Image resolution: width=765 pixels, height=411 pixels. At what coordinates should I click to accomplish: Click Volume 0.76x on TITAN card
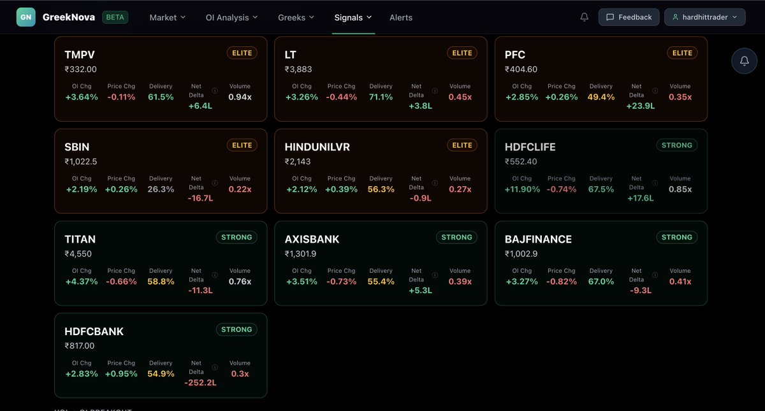coord(240,282)
